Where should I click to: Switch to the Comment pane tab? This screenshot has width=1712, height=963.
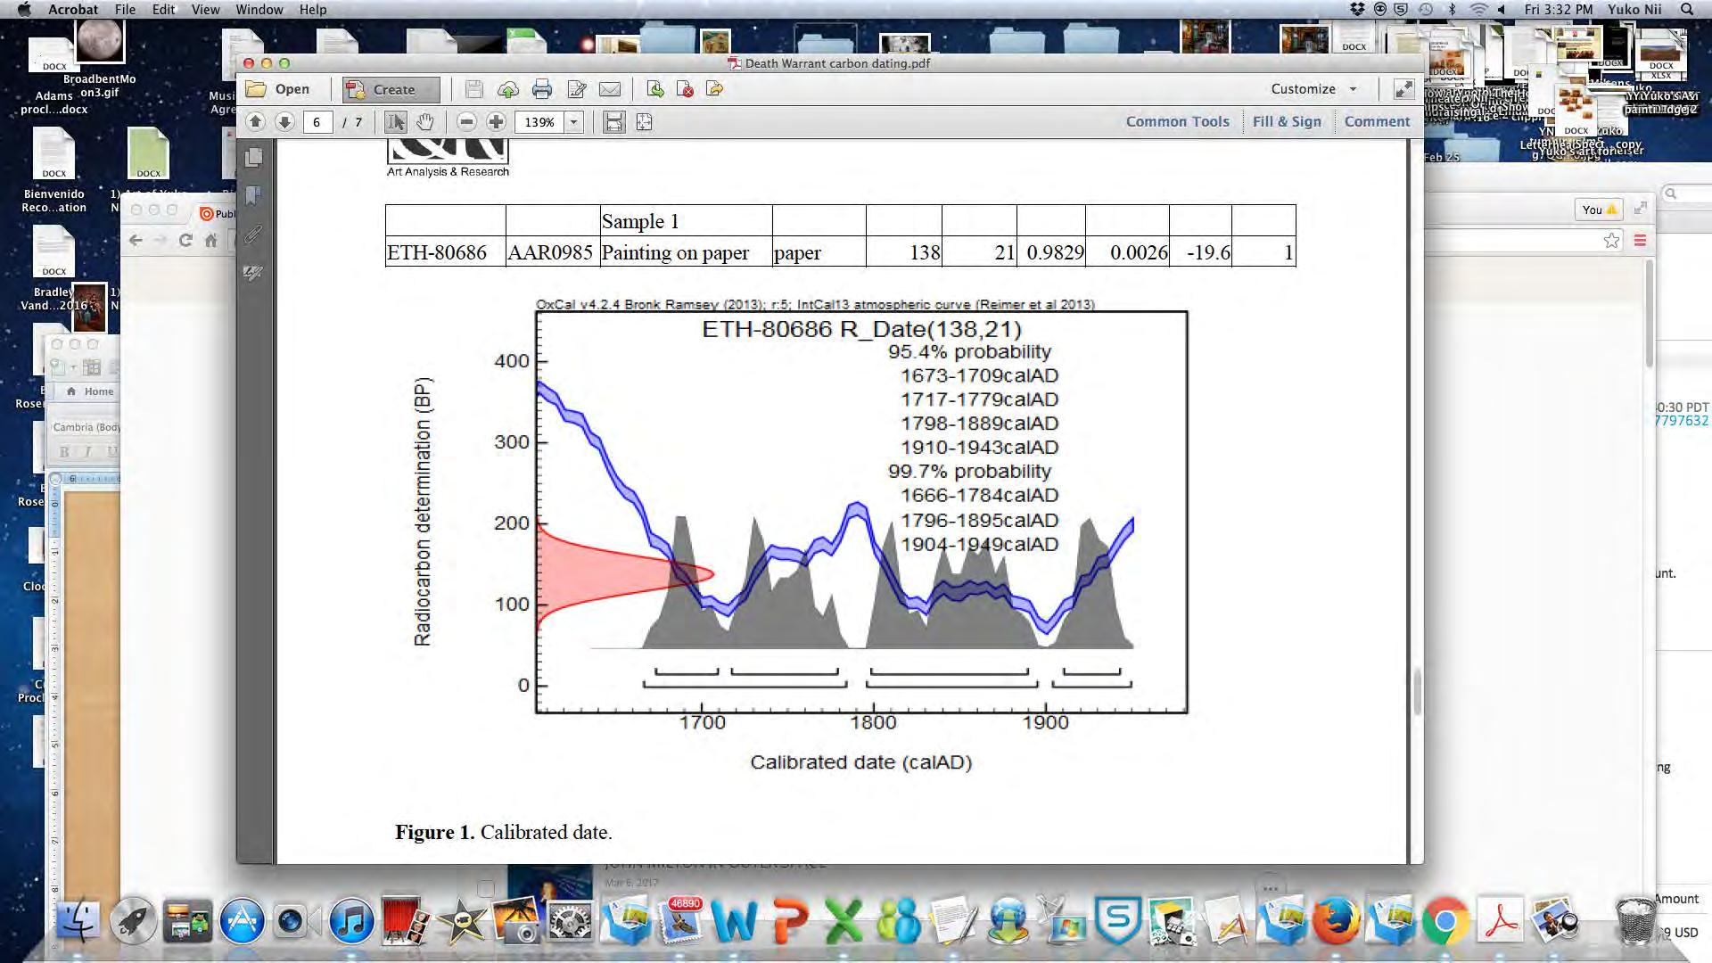[x=1377, y=122]
